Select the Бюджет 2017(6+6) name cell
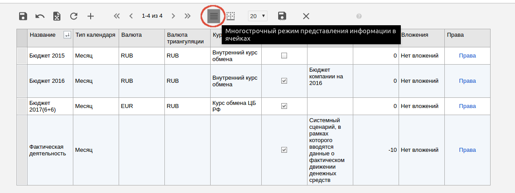 click(x=50, y=106)
